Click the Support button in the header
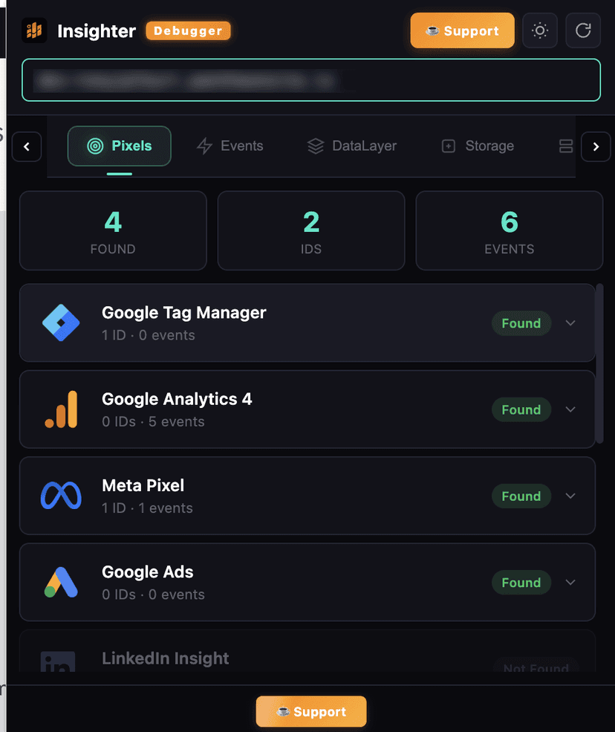 [x=462, y=30]
